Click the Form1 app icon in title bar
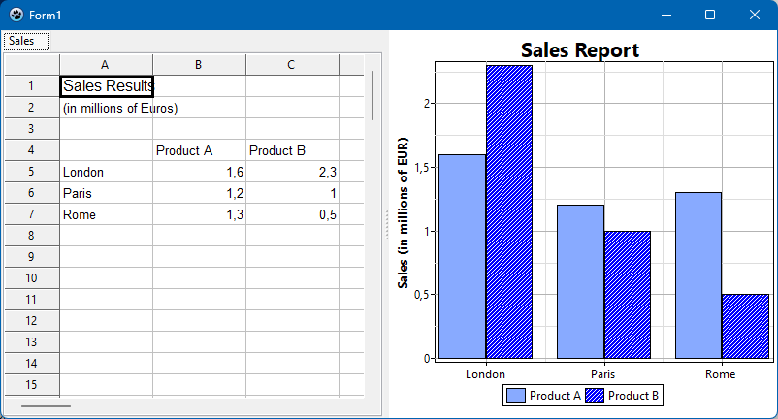Viewport: 778px width, 419px height. [16, 15]
